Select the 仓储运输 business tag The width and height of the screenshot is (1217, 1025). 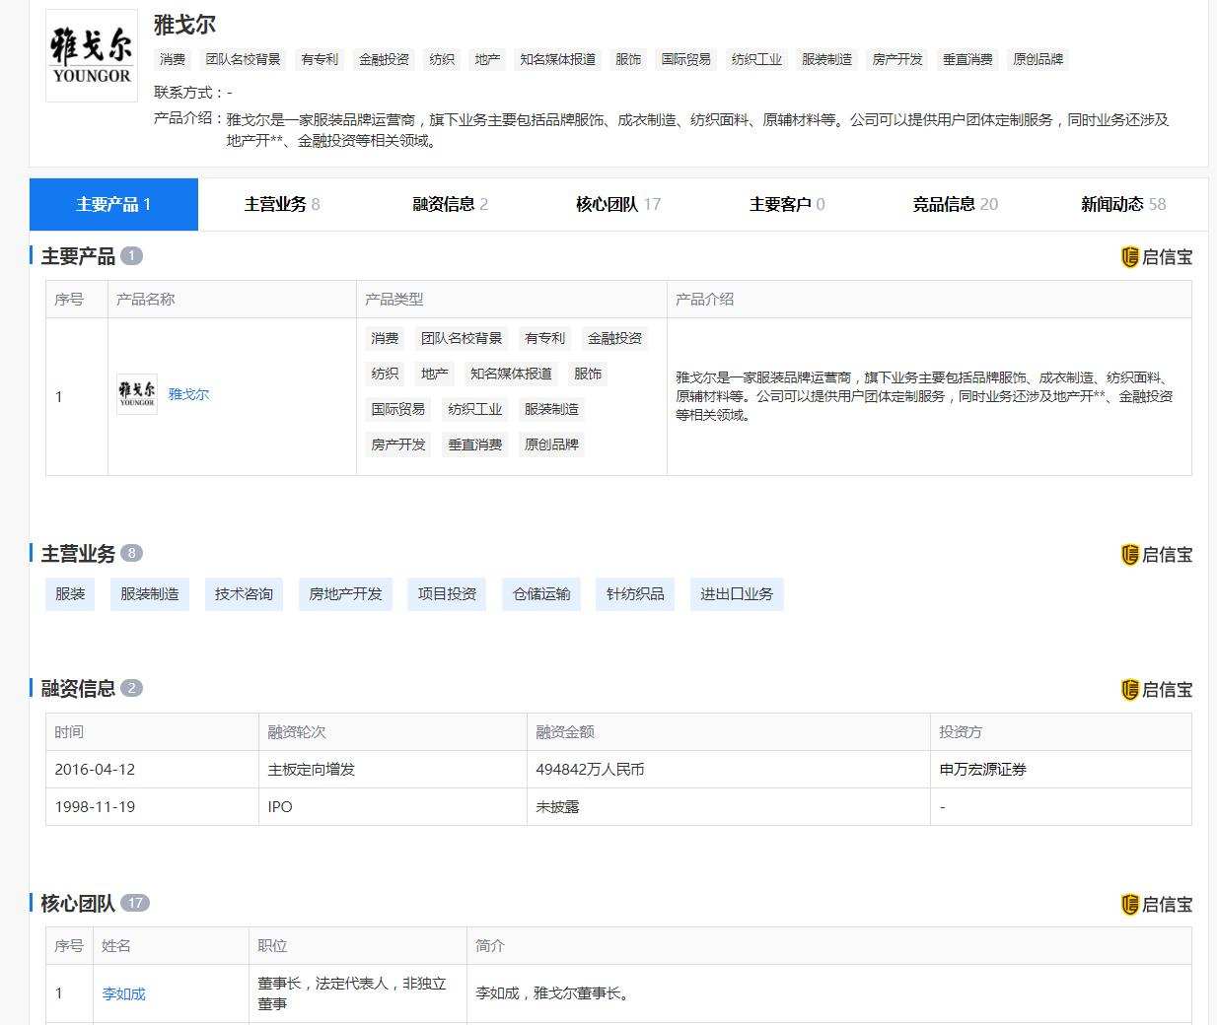pyautogui.click(x=541, y=594)
